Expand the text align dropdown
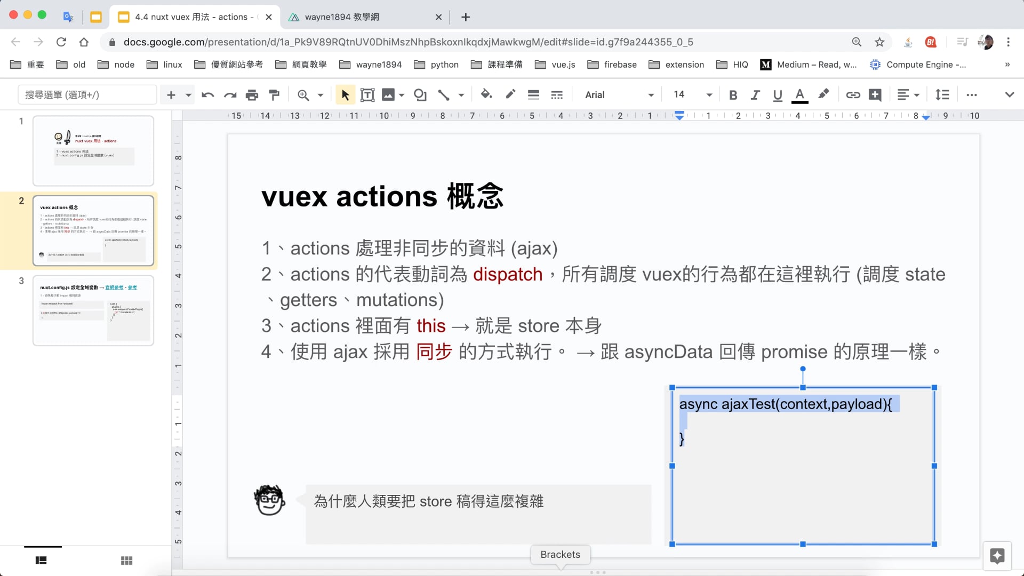This screenshot has width=1024, height=576. [908, 95]
